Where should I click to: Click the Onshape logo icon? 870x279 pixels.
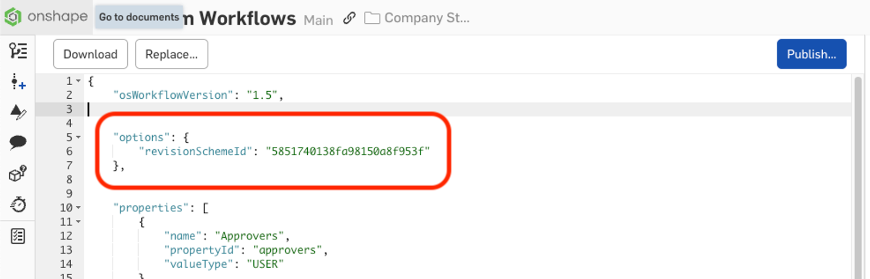click(x=13, y=17)
